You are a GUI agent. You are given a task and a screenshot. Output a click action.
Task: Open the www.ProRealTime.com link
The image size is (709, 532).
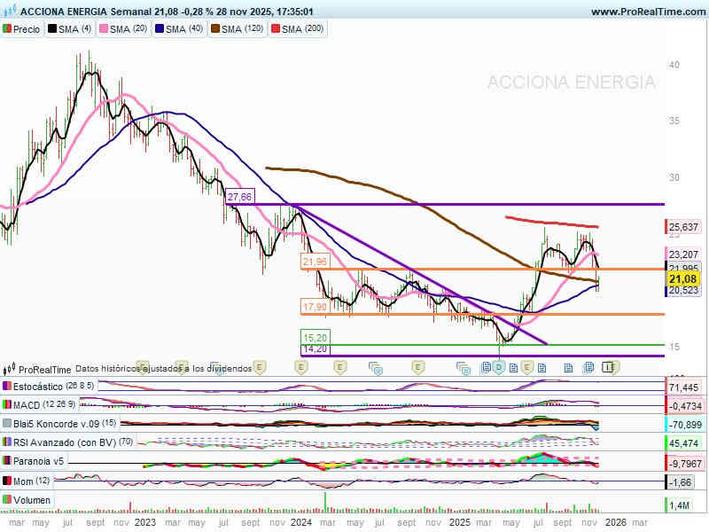click(646, 12)
